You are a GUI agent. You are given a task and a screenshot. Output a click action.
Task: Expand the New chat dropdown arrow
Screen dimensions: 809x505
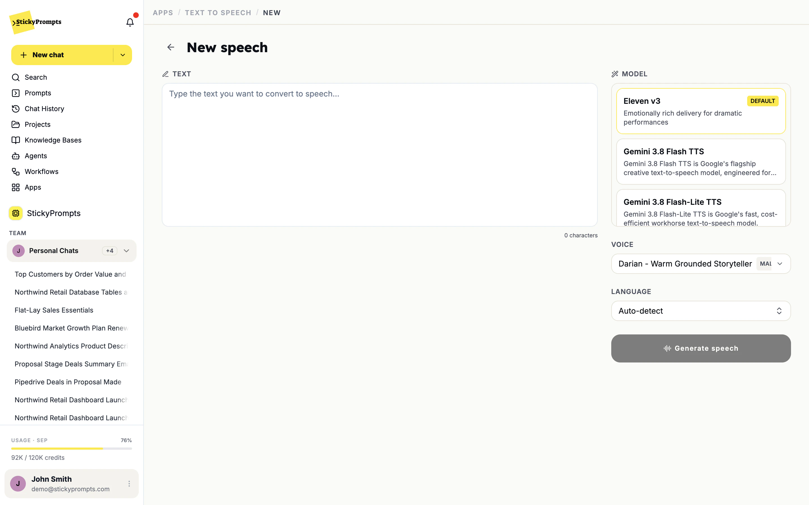tap(123, 55)
